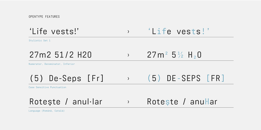Click the plain '27m2 51/2 H2O' sample
Screen dimensions: 261x130
(x=60, y=55)
